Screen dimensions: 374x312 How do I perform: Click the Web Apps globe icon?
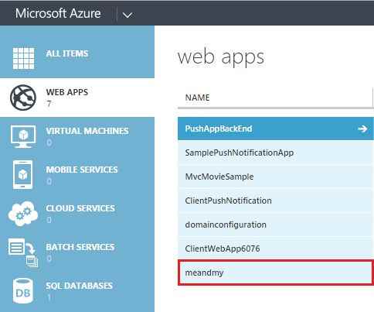coord(23,98)
